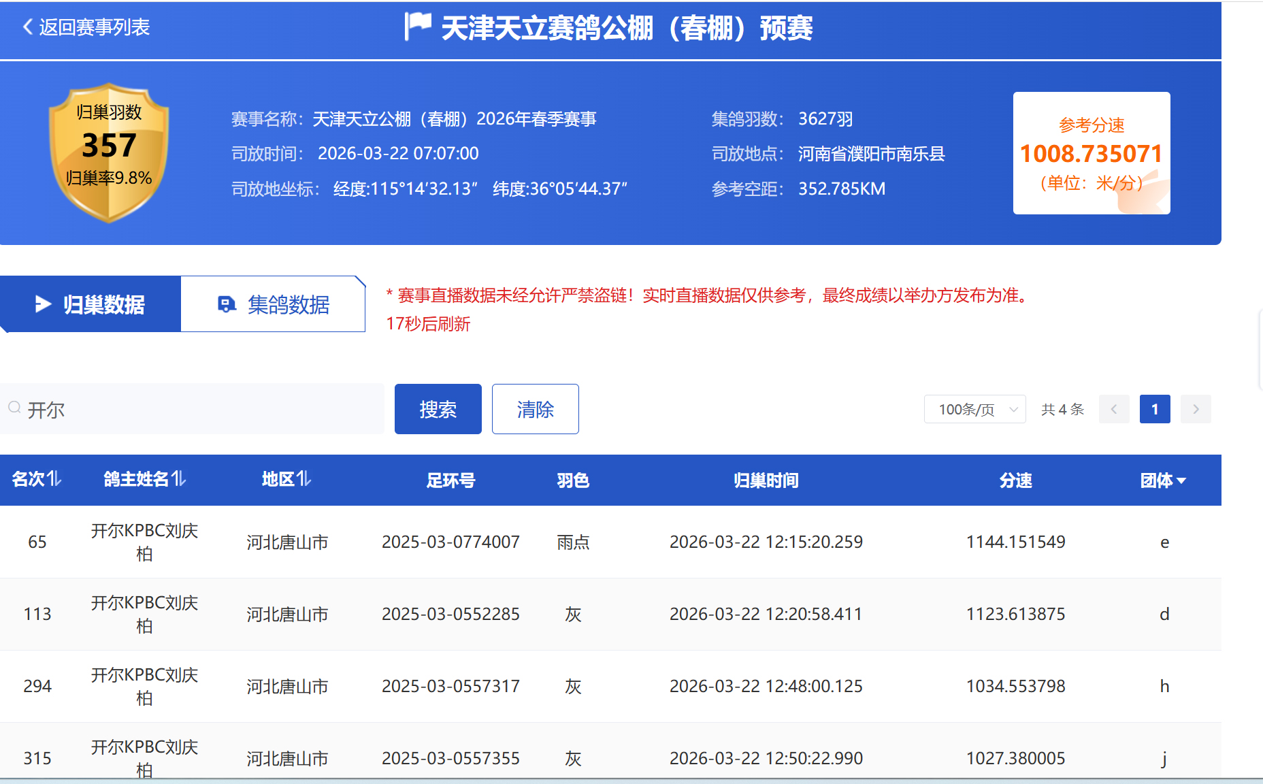Viewport: 1263px width, 784px height.
Task: Click the magnifier icon in the search field
Action: pyautogui.click(x=14, y=408)
